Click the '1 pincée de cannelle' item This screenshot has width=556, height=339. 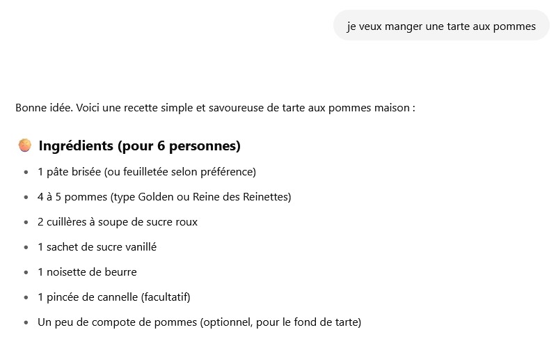[114, 297]
